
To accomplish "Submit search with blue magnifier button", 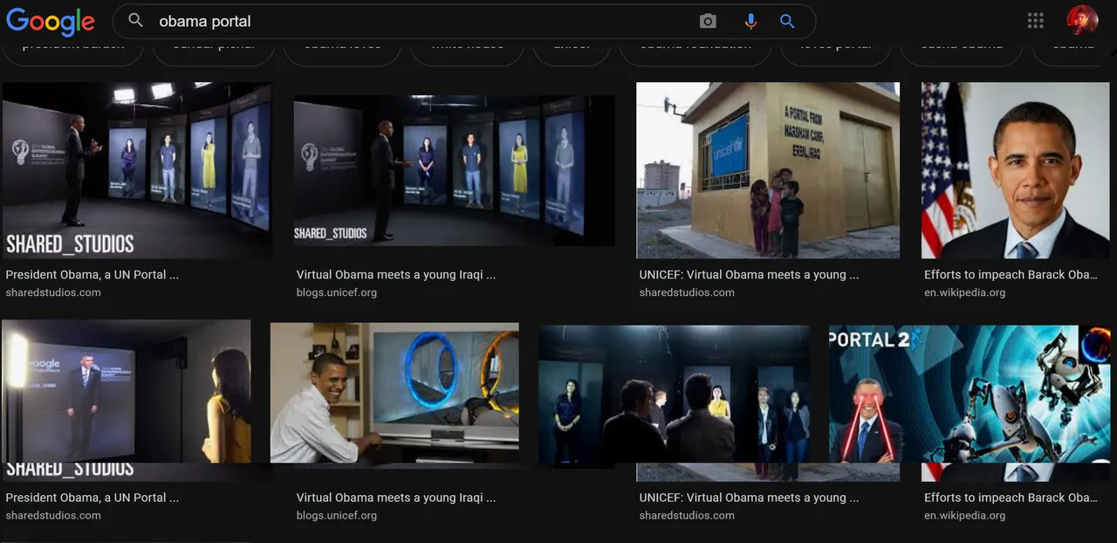I will coord(787,21).
